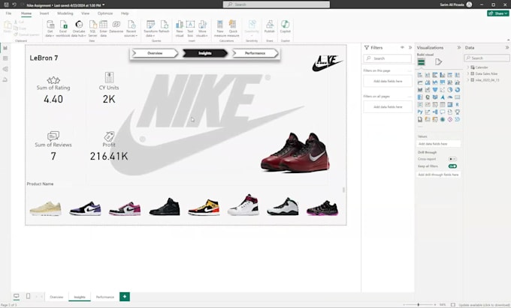511x308 pixels.
Task: Open the Excel workbook data source
Action: pos(64,25)
